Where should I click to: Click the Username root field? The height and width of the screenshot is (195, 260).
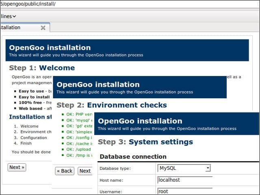pyautogui.click(x=185, y=191)
